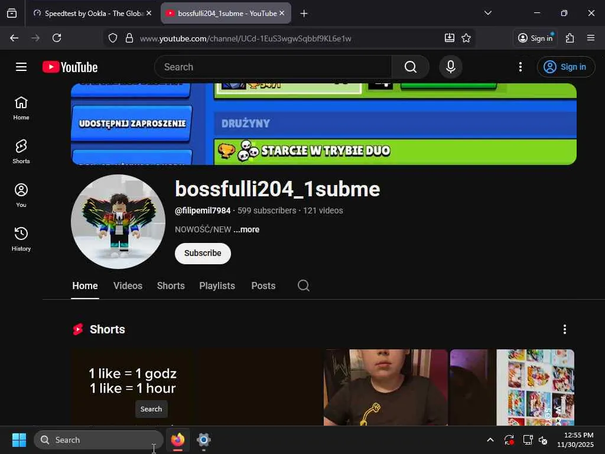Open a new browser tab

pos(304,14)
